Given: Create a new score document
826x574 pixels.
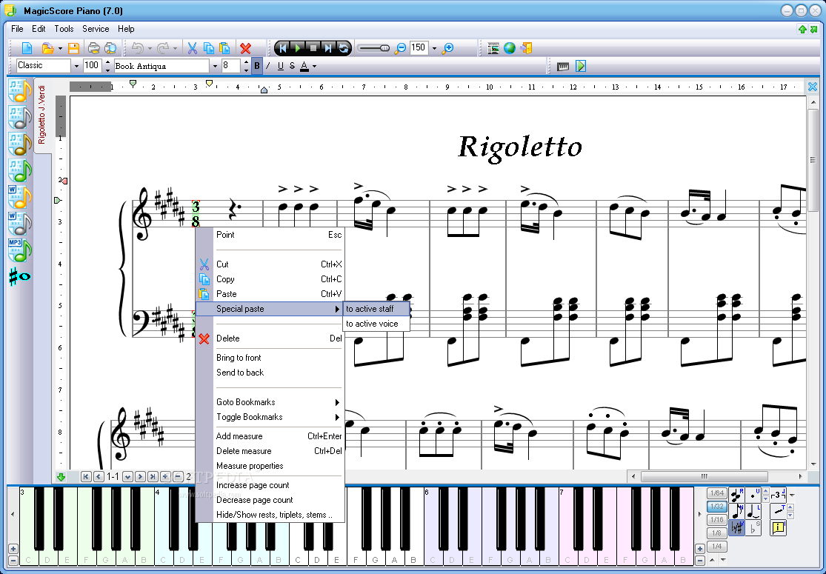Looking at the screenshot, I should pyautogui.click(x=27, y=48).
